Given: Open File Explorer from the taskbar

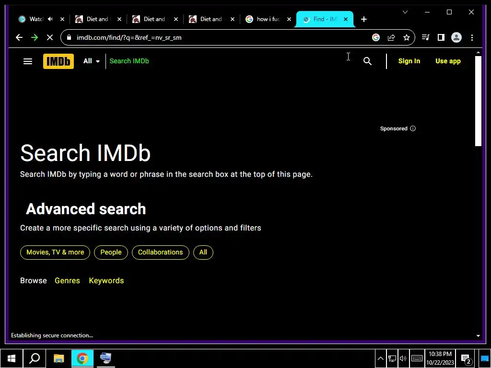Looking at the screenshot, I should coord(58,358).
